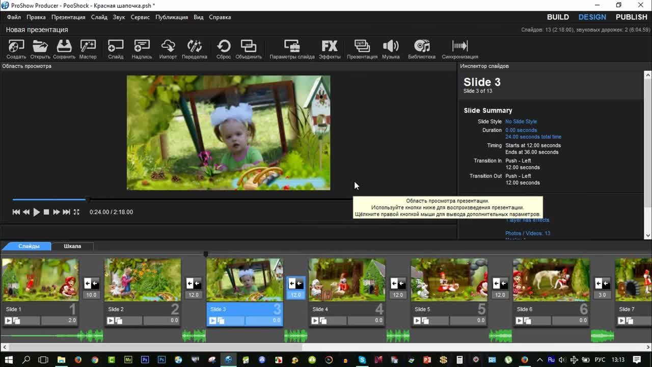The height and width of the screenshot is (367, 652).
Task: Select Slide 2 thumbnail
Action: 143,280
